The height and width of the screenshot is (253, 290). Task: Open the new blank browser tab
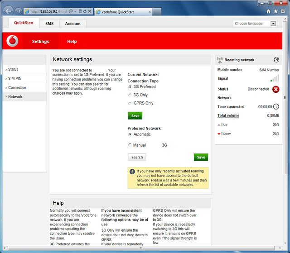(x=157, y=12)
